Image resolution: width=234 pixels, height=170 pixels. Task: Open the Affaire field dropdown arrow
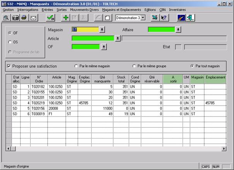178,29
